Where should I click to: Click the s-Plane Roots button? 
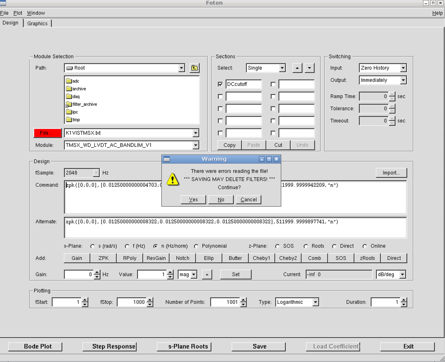click(184, 347)
